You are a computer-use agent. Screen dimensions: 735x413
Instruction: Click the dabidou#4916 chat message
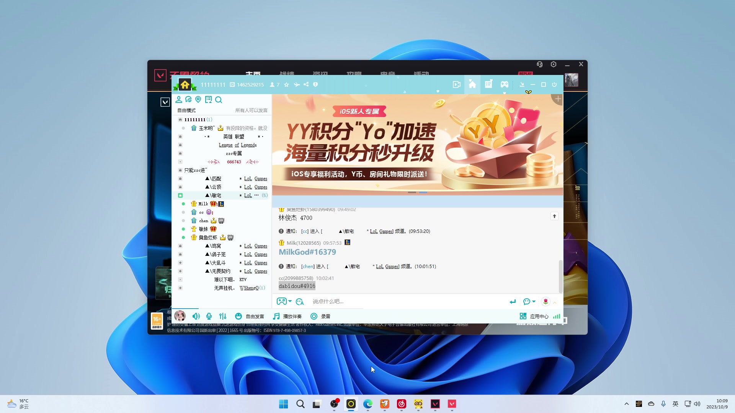coord(297,286)
